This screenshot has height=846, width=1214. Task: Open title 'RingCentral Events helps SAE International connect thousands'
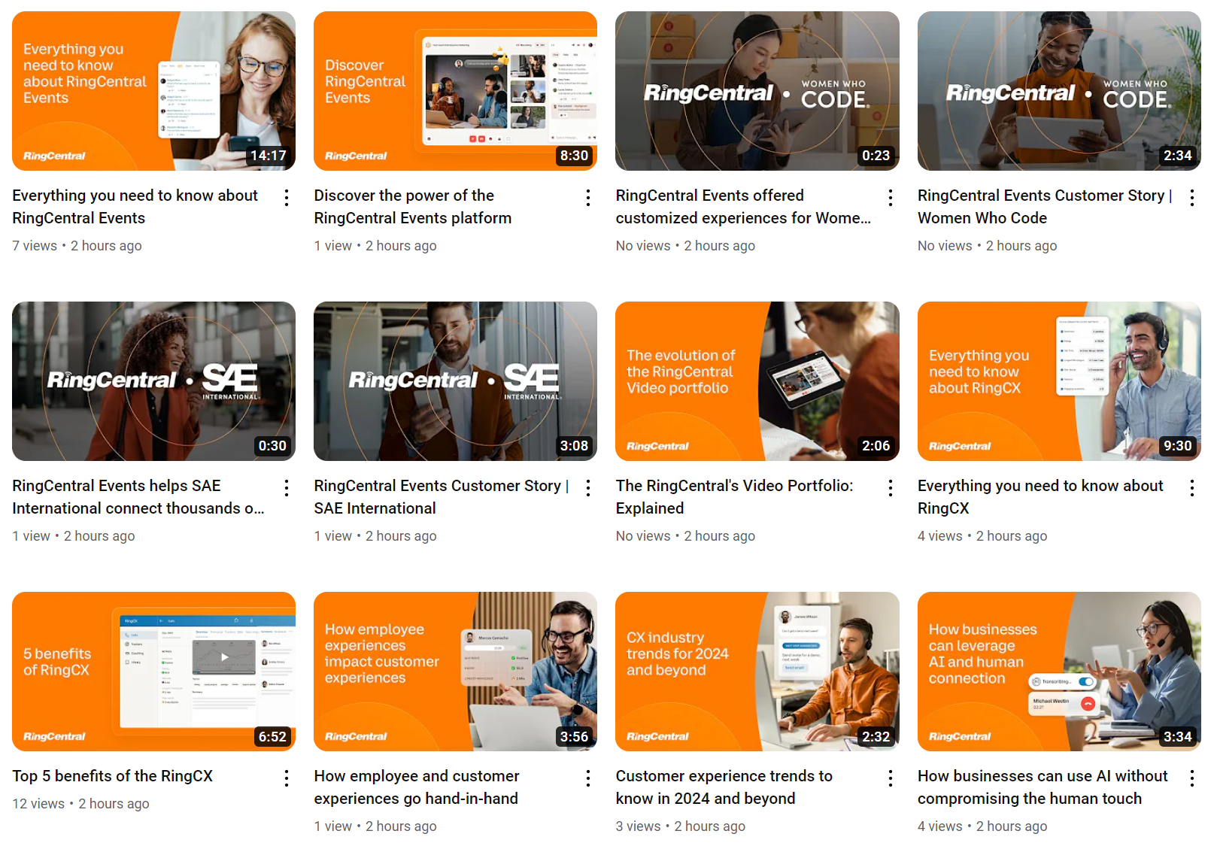(x=138, y=497)
